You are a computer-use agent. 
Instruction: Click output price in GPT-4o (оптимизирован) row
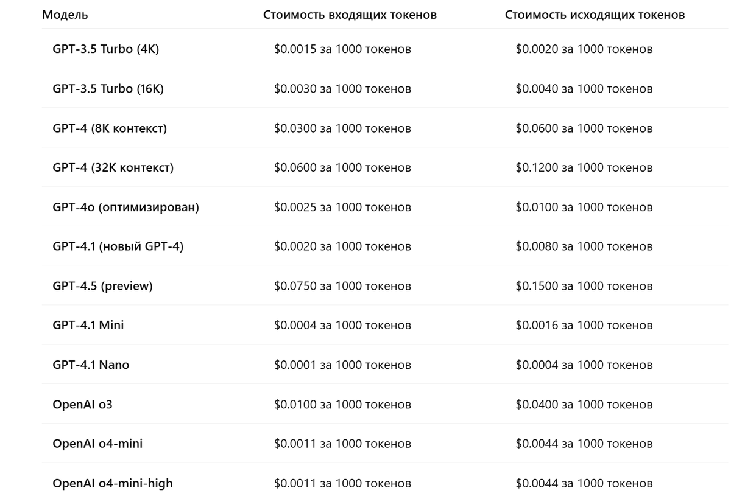(x=584, y=207)
